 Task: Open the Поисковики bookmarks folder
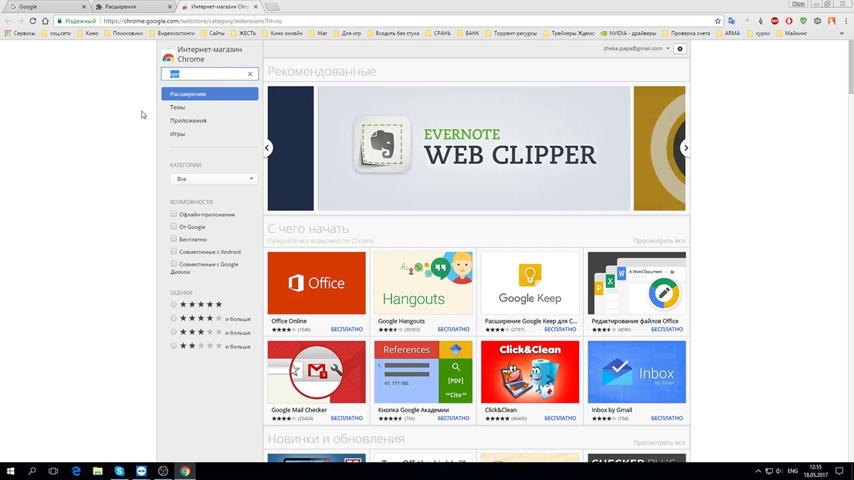coord(123,33)
